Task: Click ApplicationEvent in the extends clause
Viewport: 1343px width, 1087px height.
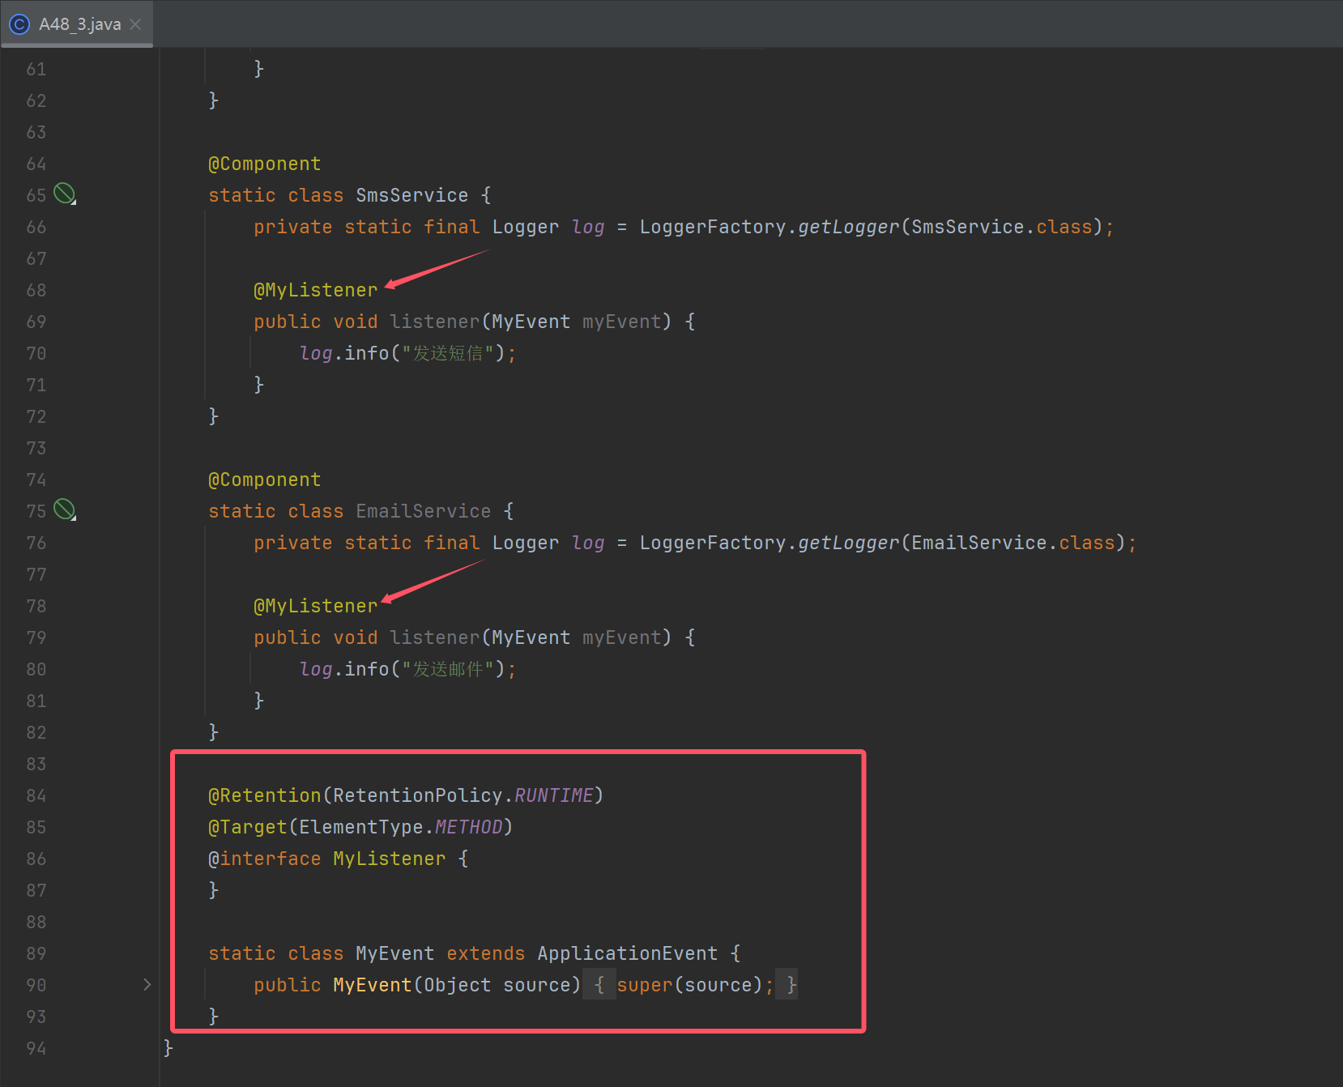Action: [x=627, y=953]
